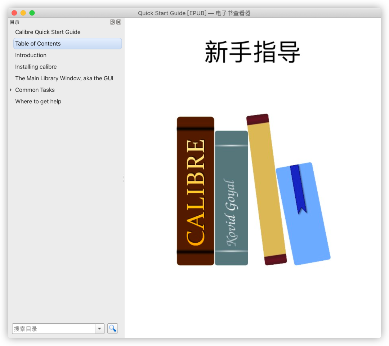Go to the Introduction chapter
Viewport: 389px width, 346px height.
31,55
